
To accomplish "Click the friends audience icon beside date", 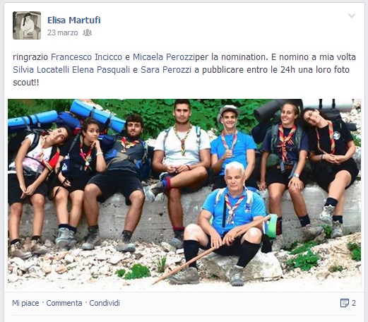I will (87, 32).
